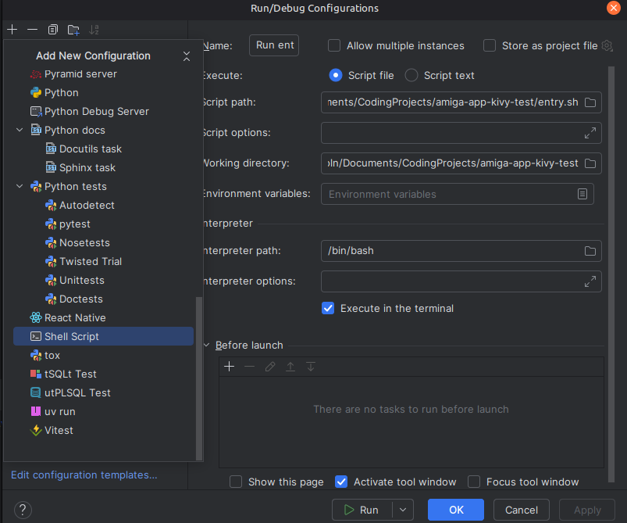Screen dimensions: 627x523
Task: Click the Add New Configuration plus icon
Action: [x=12, y=30]
